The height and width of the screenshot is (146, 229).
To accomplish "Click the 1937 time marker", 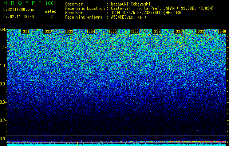I will [157, 31].
